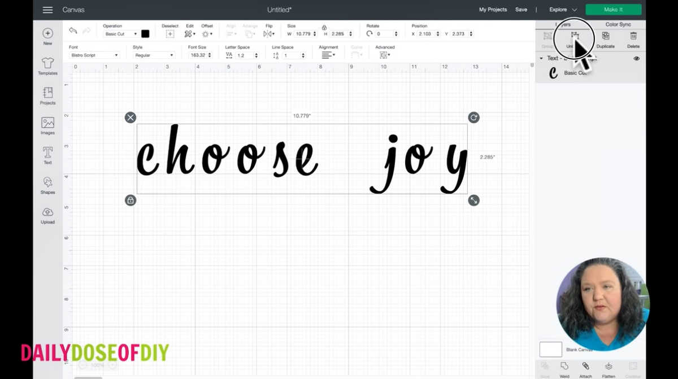The height and width of the screenshot is (379, 678).
Task: Open the Offset dropdown
Action: point(207,34)
